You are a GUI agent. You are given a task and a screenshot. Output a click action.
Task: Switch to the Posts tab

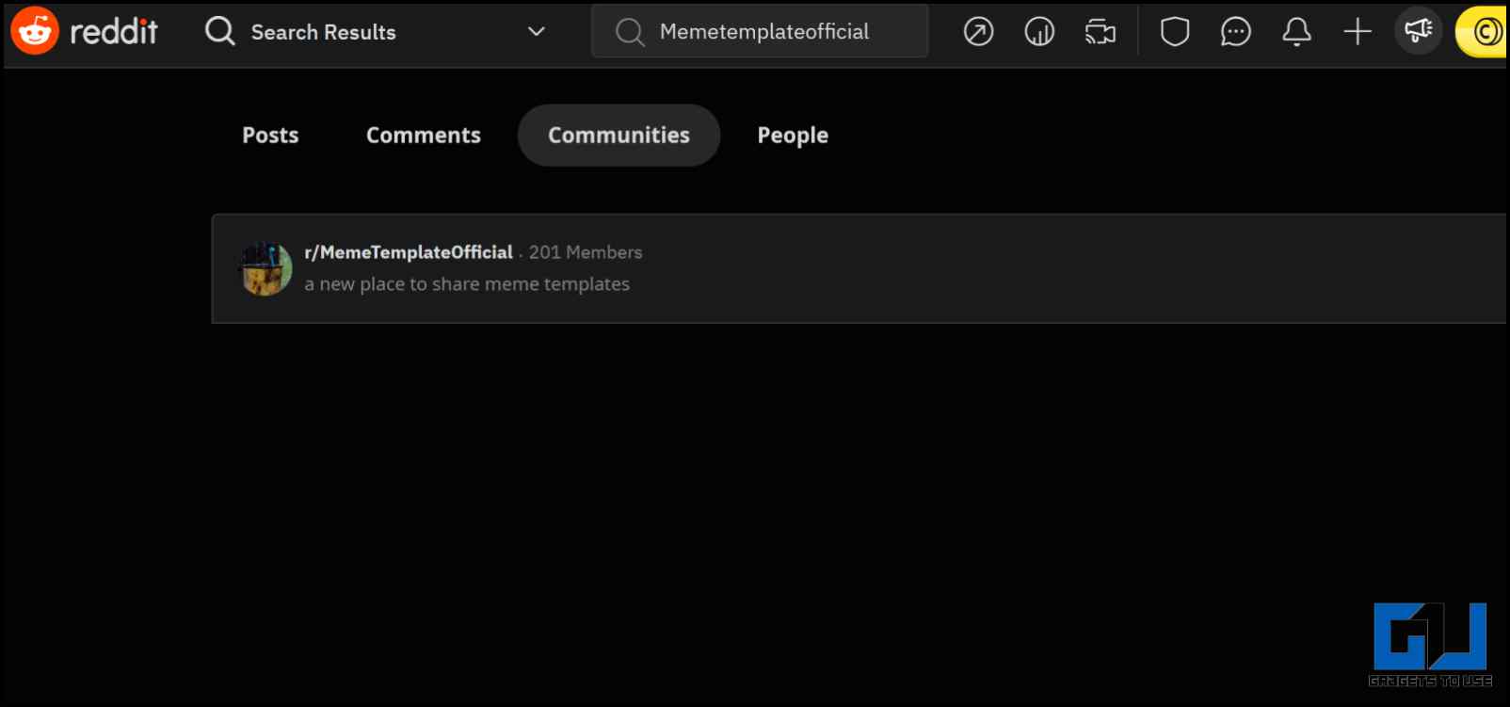(x=270, y=136)
